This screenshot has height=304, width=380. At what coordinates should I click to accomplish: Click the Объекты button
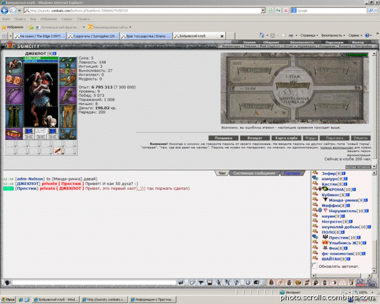point(360,138)
